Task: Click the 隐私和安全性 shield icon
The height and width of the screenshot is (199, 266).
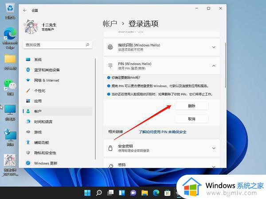Action: click(28, 153)
